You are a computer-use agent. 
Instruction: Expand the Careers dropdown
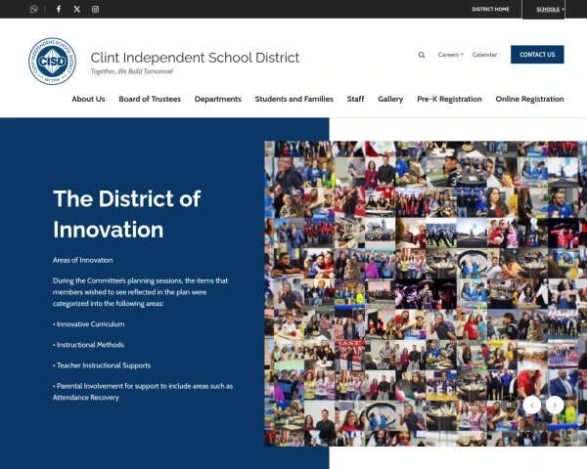(450, 55)
